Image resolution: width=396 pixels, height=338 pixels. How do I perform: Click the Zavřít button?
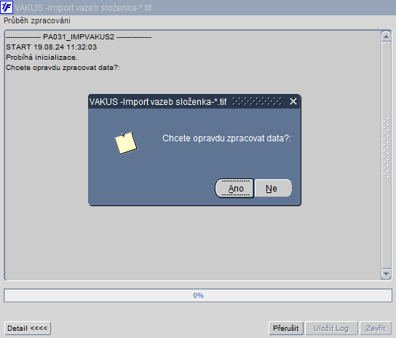(376, 328)
